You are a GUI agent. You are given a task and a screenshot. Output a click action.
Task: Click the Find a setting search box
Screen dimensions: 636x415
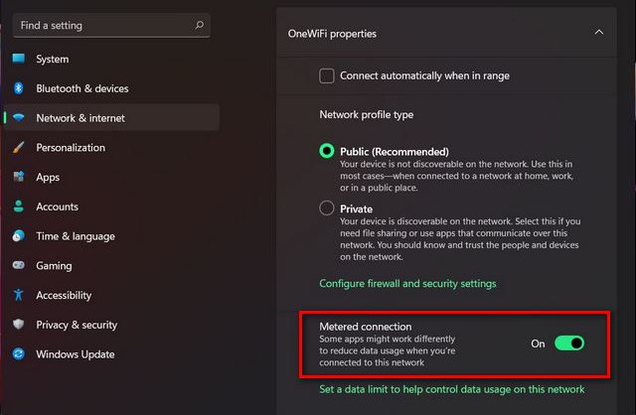(111, 26)
